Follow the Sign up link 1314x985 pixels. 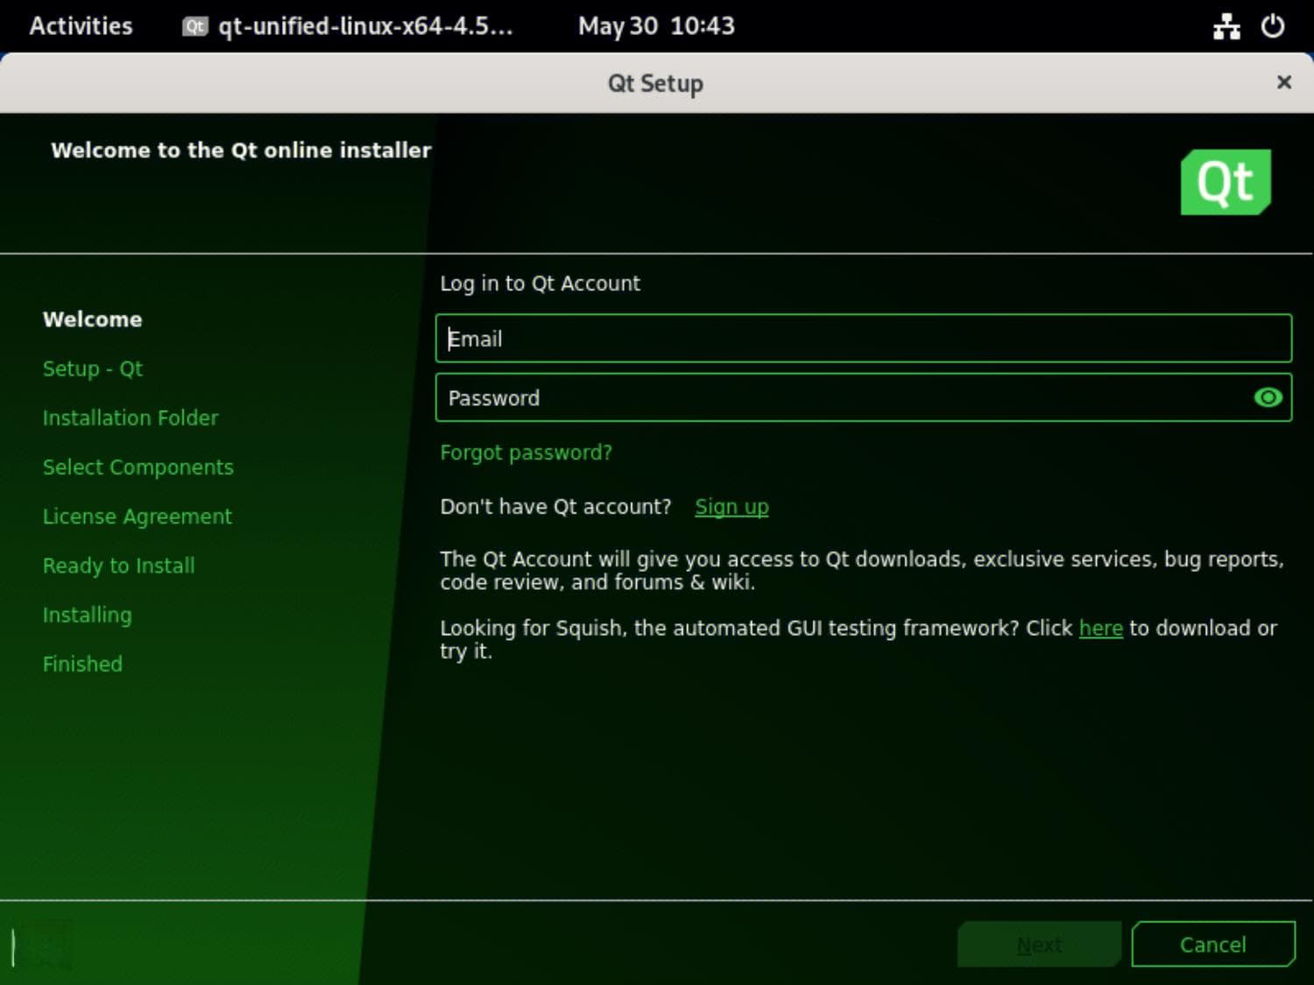click(731, 507)
